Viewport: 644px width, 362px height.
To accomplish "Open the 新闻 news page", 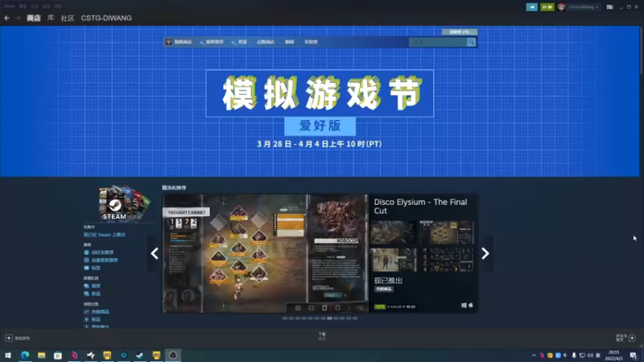I will (289, 42).
